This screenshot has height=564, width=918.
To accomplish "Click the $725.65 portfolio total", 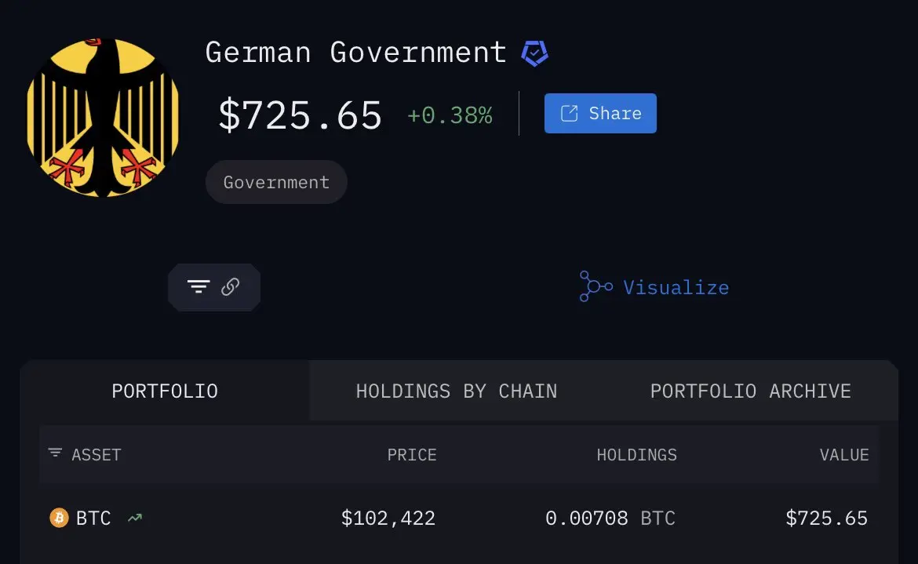I will pos(300,115).
